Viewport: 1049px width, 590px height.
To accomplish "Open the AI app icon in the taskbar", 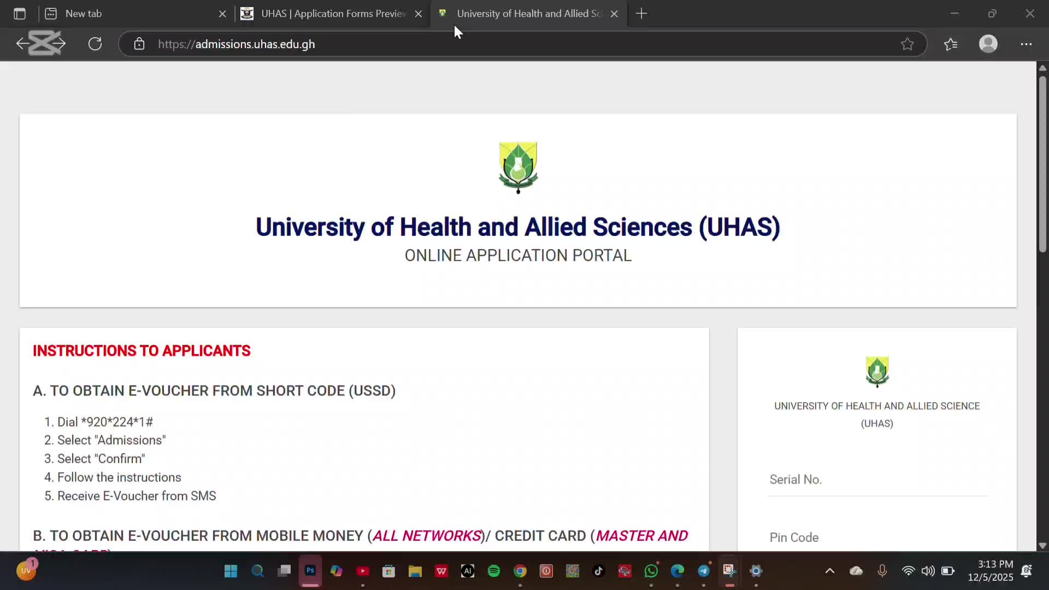I will point(467,571).
